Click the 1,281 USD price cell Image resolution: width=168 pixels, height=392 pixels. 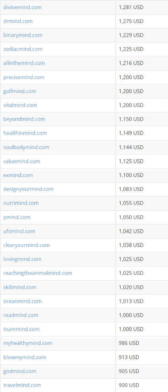(x=142, y=7)
